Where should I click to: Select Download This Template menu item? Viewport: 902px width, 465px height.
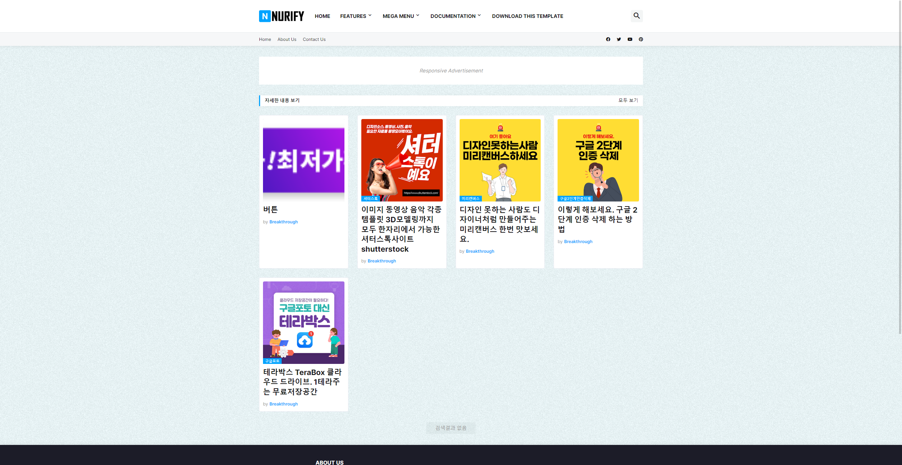(527, 16)
